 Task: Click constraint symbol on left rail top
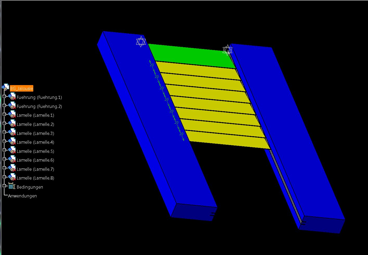coord(141,42)
